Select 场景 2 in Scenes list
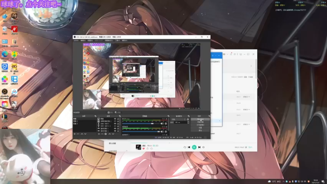The width and height of the screenshot is (327, 184). tap(85, 121)
